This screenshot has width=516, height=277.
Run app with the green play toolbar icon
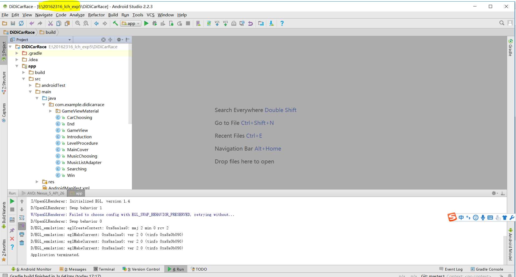(146, 23)
